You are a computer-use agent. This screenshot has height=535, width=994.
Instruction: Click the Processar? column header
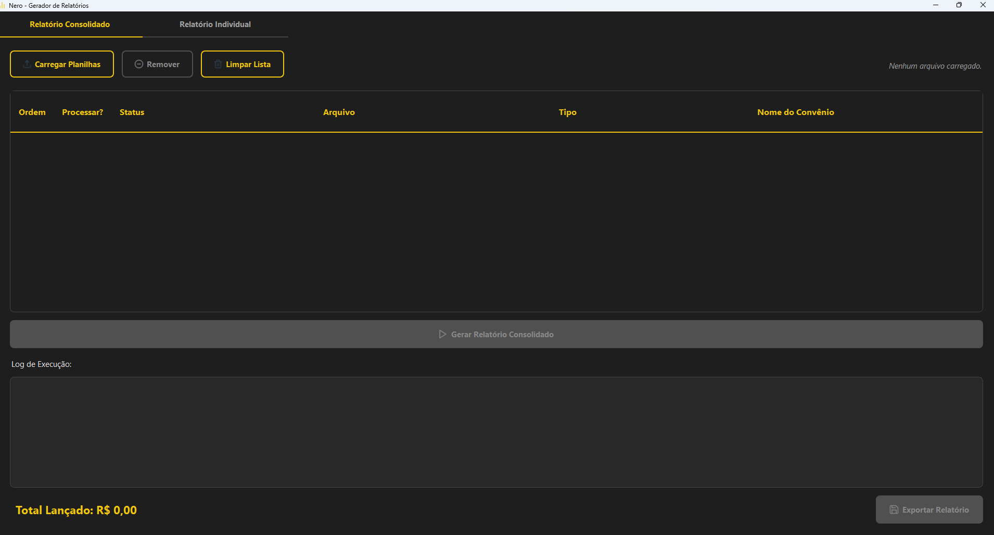pos(82,112)
